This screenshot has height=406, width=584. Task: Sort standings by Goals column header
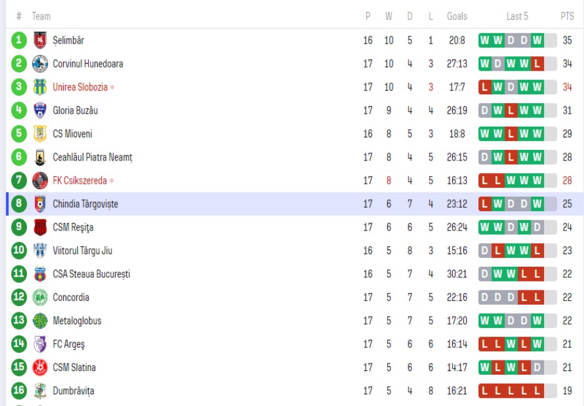pyautogui.click(x=457, y=16)
